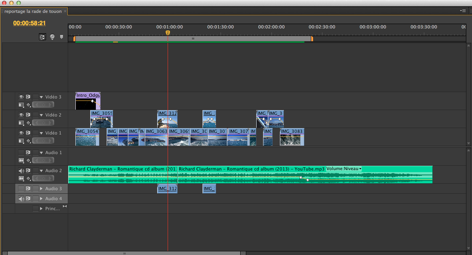This screenshot has height=255, width=472.
Task: Click the Encore chapter marker disc icon
Action: tap(52, 37)
